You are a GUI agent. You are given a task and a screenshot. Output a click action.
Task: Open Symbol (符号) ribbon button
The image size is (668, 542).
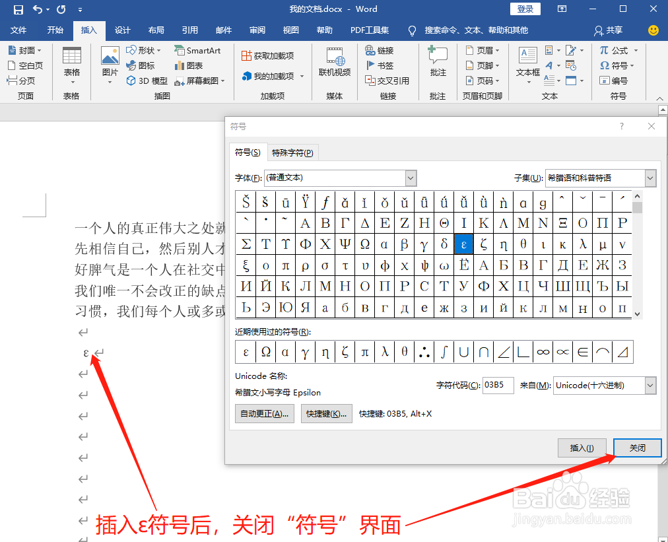[617, 65]
